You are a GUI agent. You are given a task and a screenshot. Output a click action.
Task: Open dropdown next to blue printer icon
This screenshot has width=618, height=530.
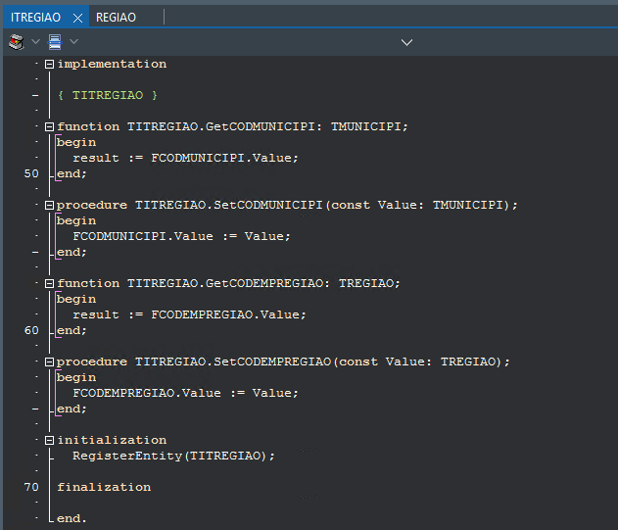tap(73, 41)
